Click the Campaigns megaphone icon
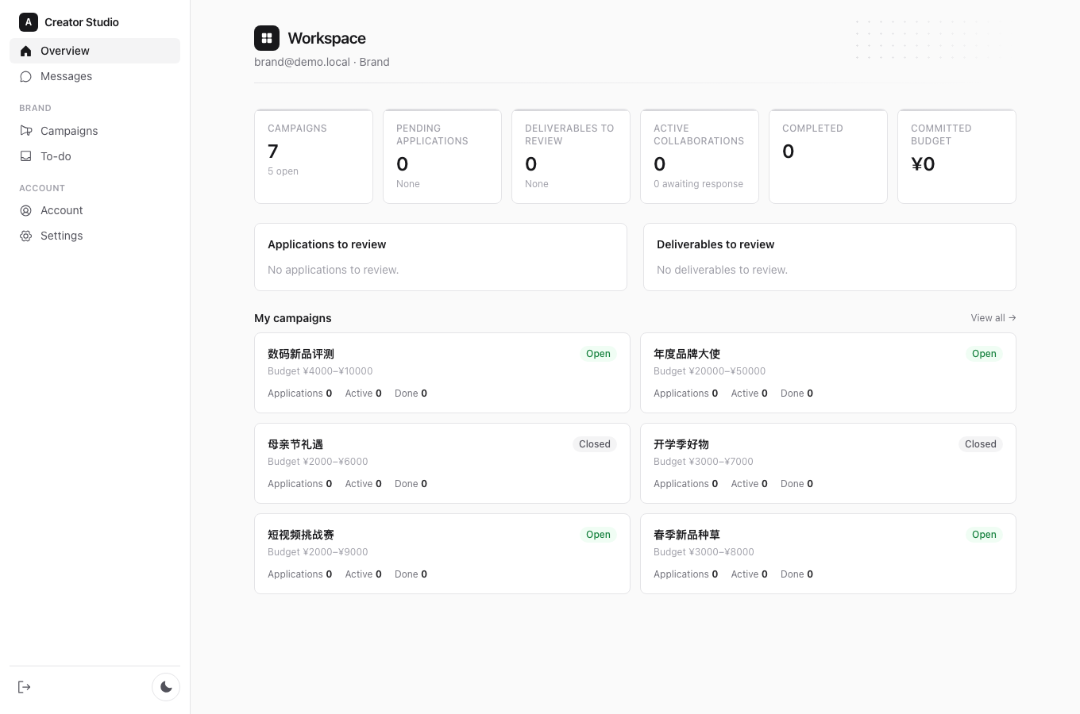 25,131
